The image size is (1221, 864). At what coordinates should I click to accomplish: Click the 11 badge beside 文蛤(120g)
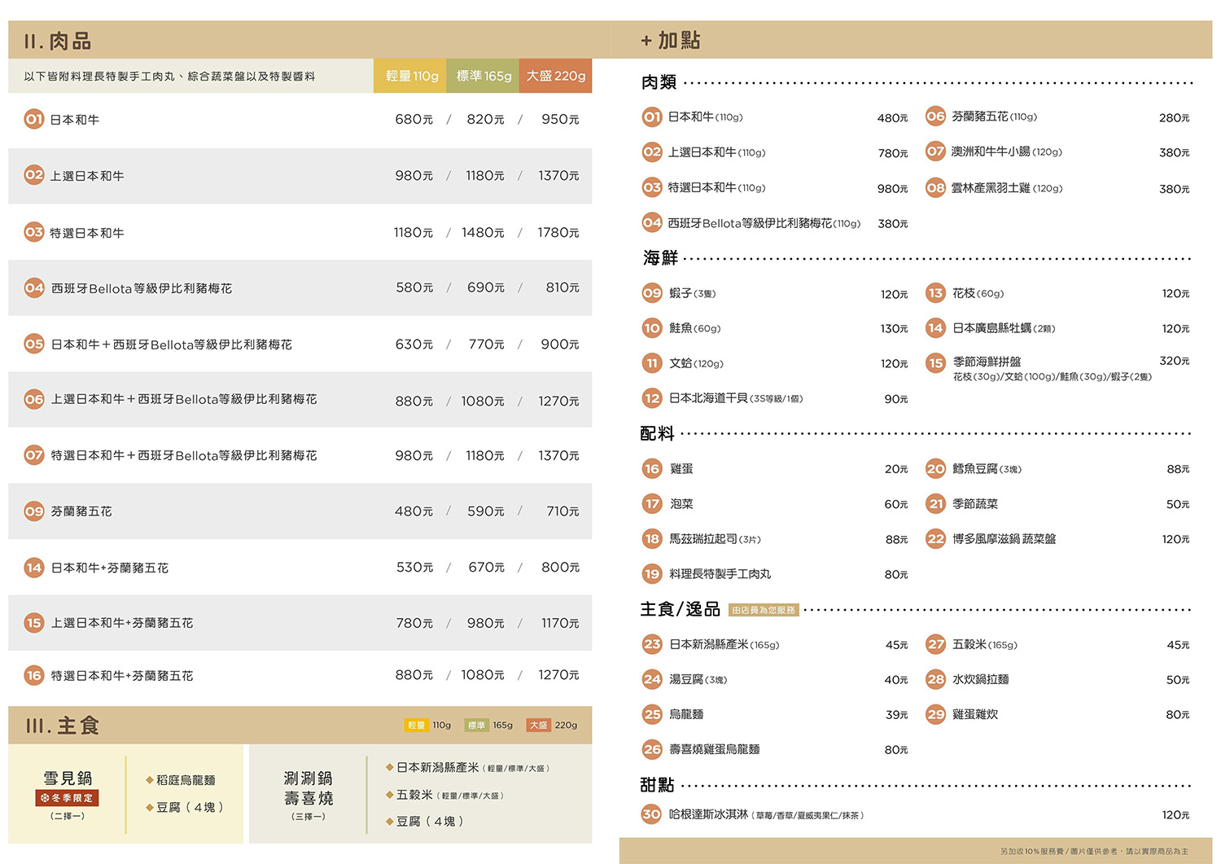652,363
